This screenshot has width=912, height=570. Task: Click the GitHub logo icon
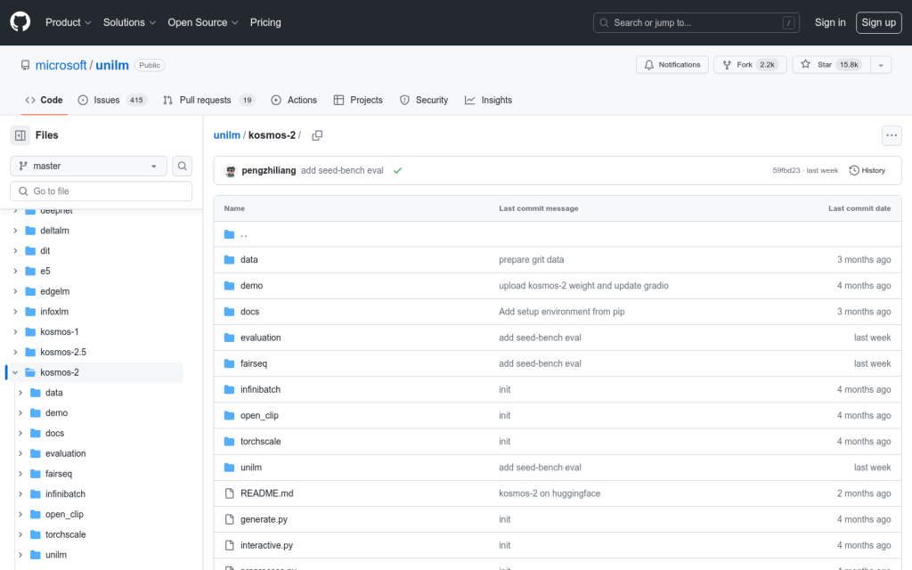coord(20,22)
